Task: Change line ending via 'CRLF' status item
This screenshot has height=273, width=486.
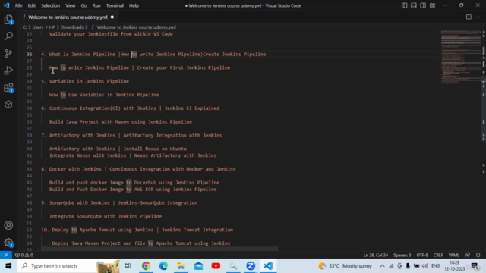Action: (438, 255)
